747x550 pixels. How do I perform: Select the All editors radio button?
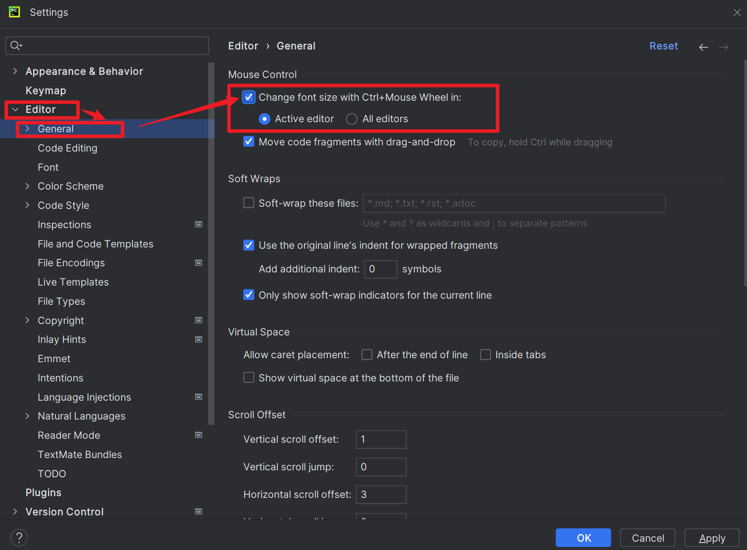pos(351,119)
